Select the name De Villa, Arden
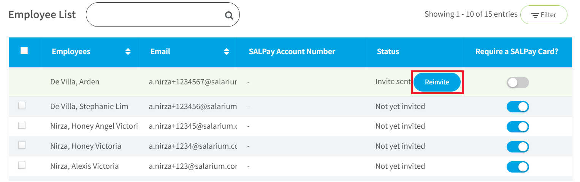 (75, 82)
